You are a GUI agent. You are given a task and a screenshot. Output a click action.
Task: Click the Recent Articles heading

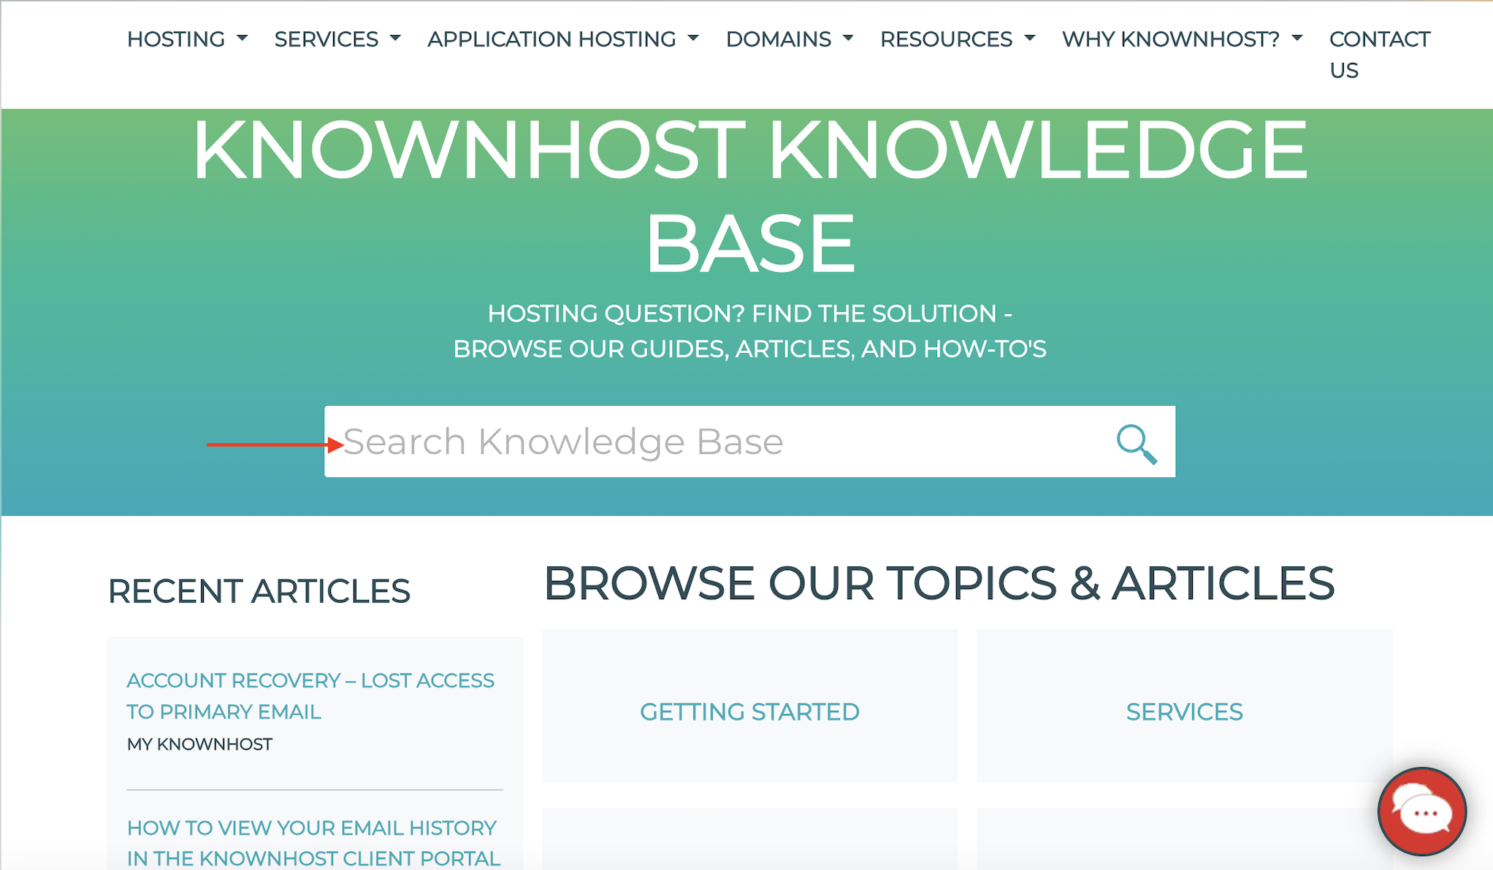click(x=259, y=591)
